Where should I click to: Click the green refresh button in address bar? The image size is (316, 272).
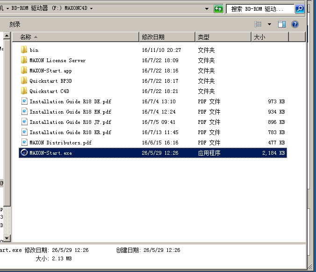pos(218,9)
